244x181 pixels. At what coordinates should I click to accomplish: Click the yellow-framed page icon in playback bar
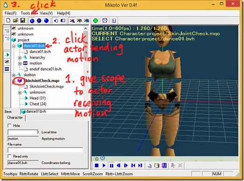click(157, 166)
